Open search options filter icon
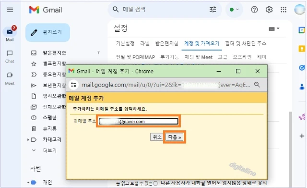This screenshot has height=188, width=307. [x=213, y=10]
